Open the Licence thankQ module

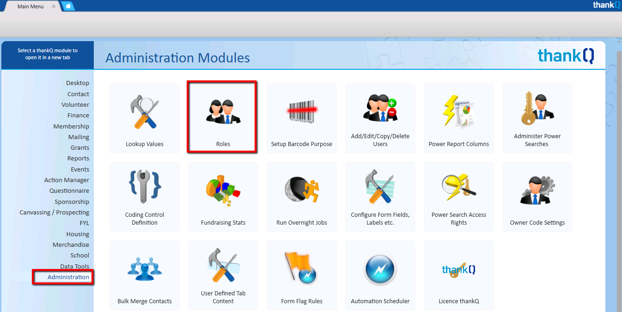[459, 275]
